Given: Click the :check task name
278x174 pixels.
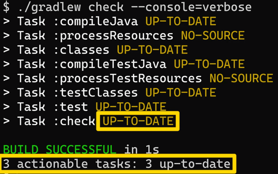Looking at the screenshot, I should 75,121.
